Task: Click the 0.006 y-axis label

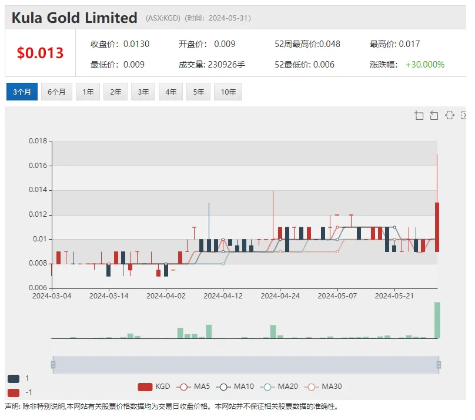Action: click(38, 288)
